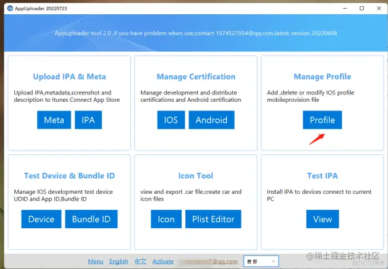Click the Test Device & Bundle ID heading
The image size is (388, 269).
click(x=70, y=176)
